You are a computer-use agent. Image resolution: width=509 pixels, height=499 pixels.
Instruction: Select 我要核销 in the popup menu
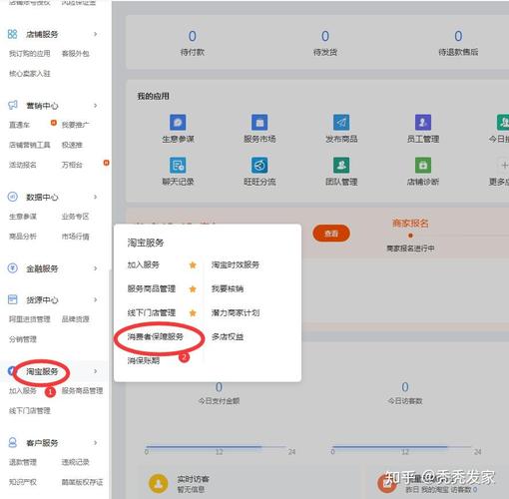228,288
